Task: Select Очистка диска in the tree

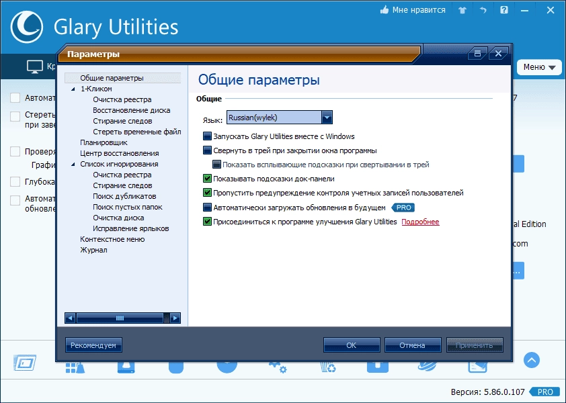Action: coord(118,218)
